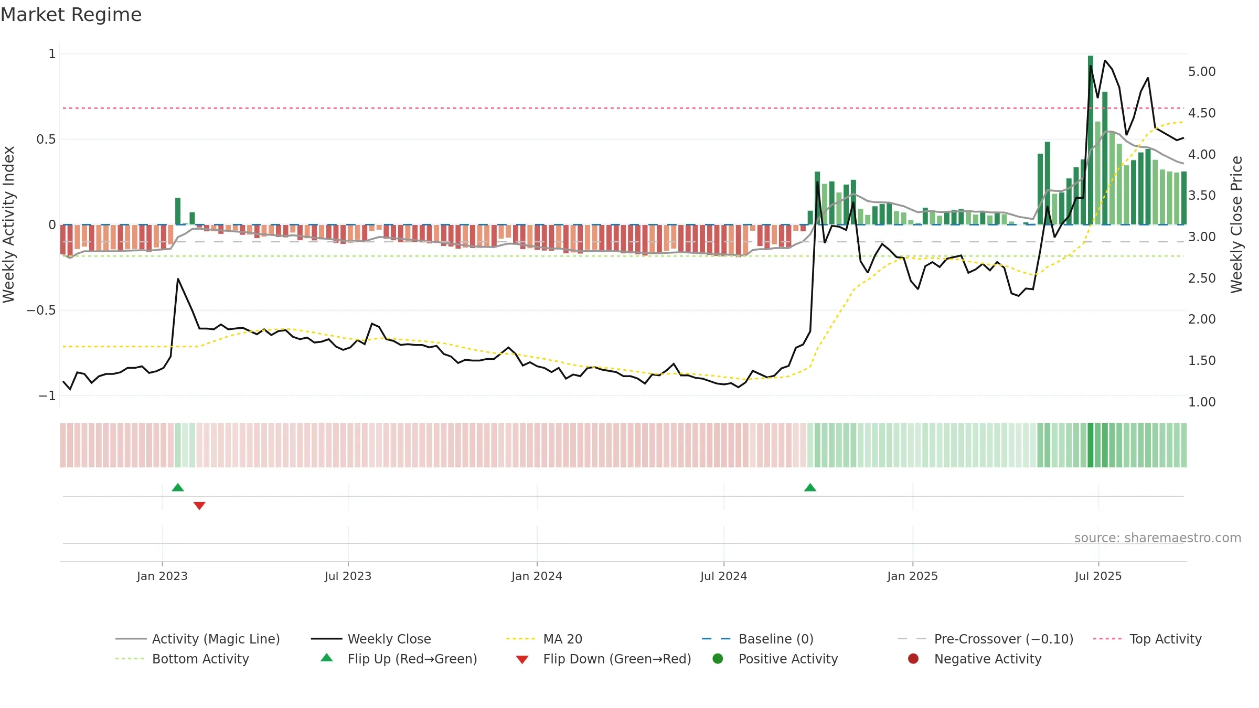
Task: Click the 0.5 activity axis tick
Action: coord(46,139)
